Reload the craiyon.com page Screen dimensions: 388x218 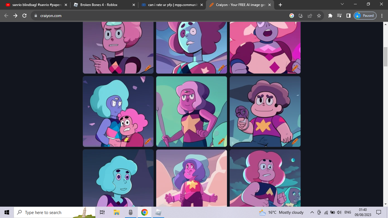[24, 16]
